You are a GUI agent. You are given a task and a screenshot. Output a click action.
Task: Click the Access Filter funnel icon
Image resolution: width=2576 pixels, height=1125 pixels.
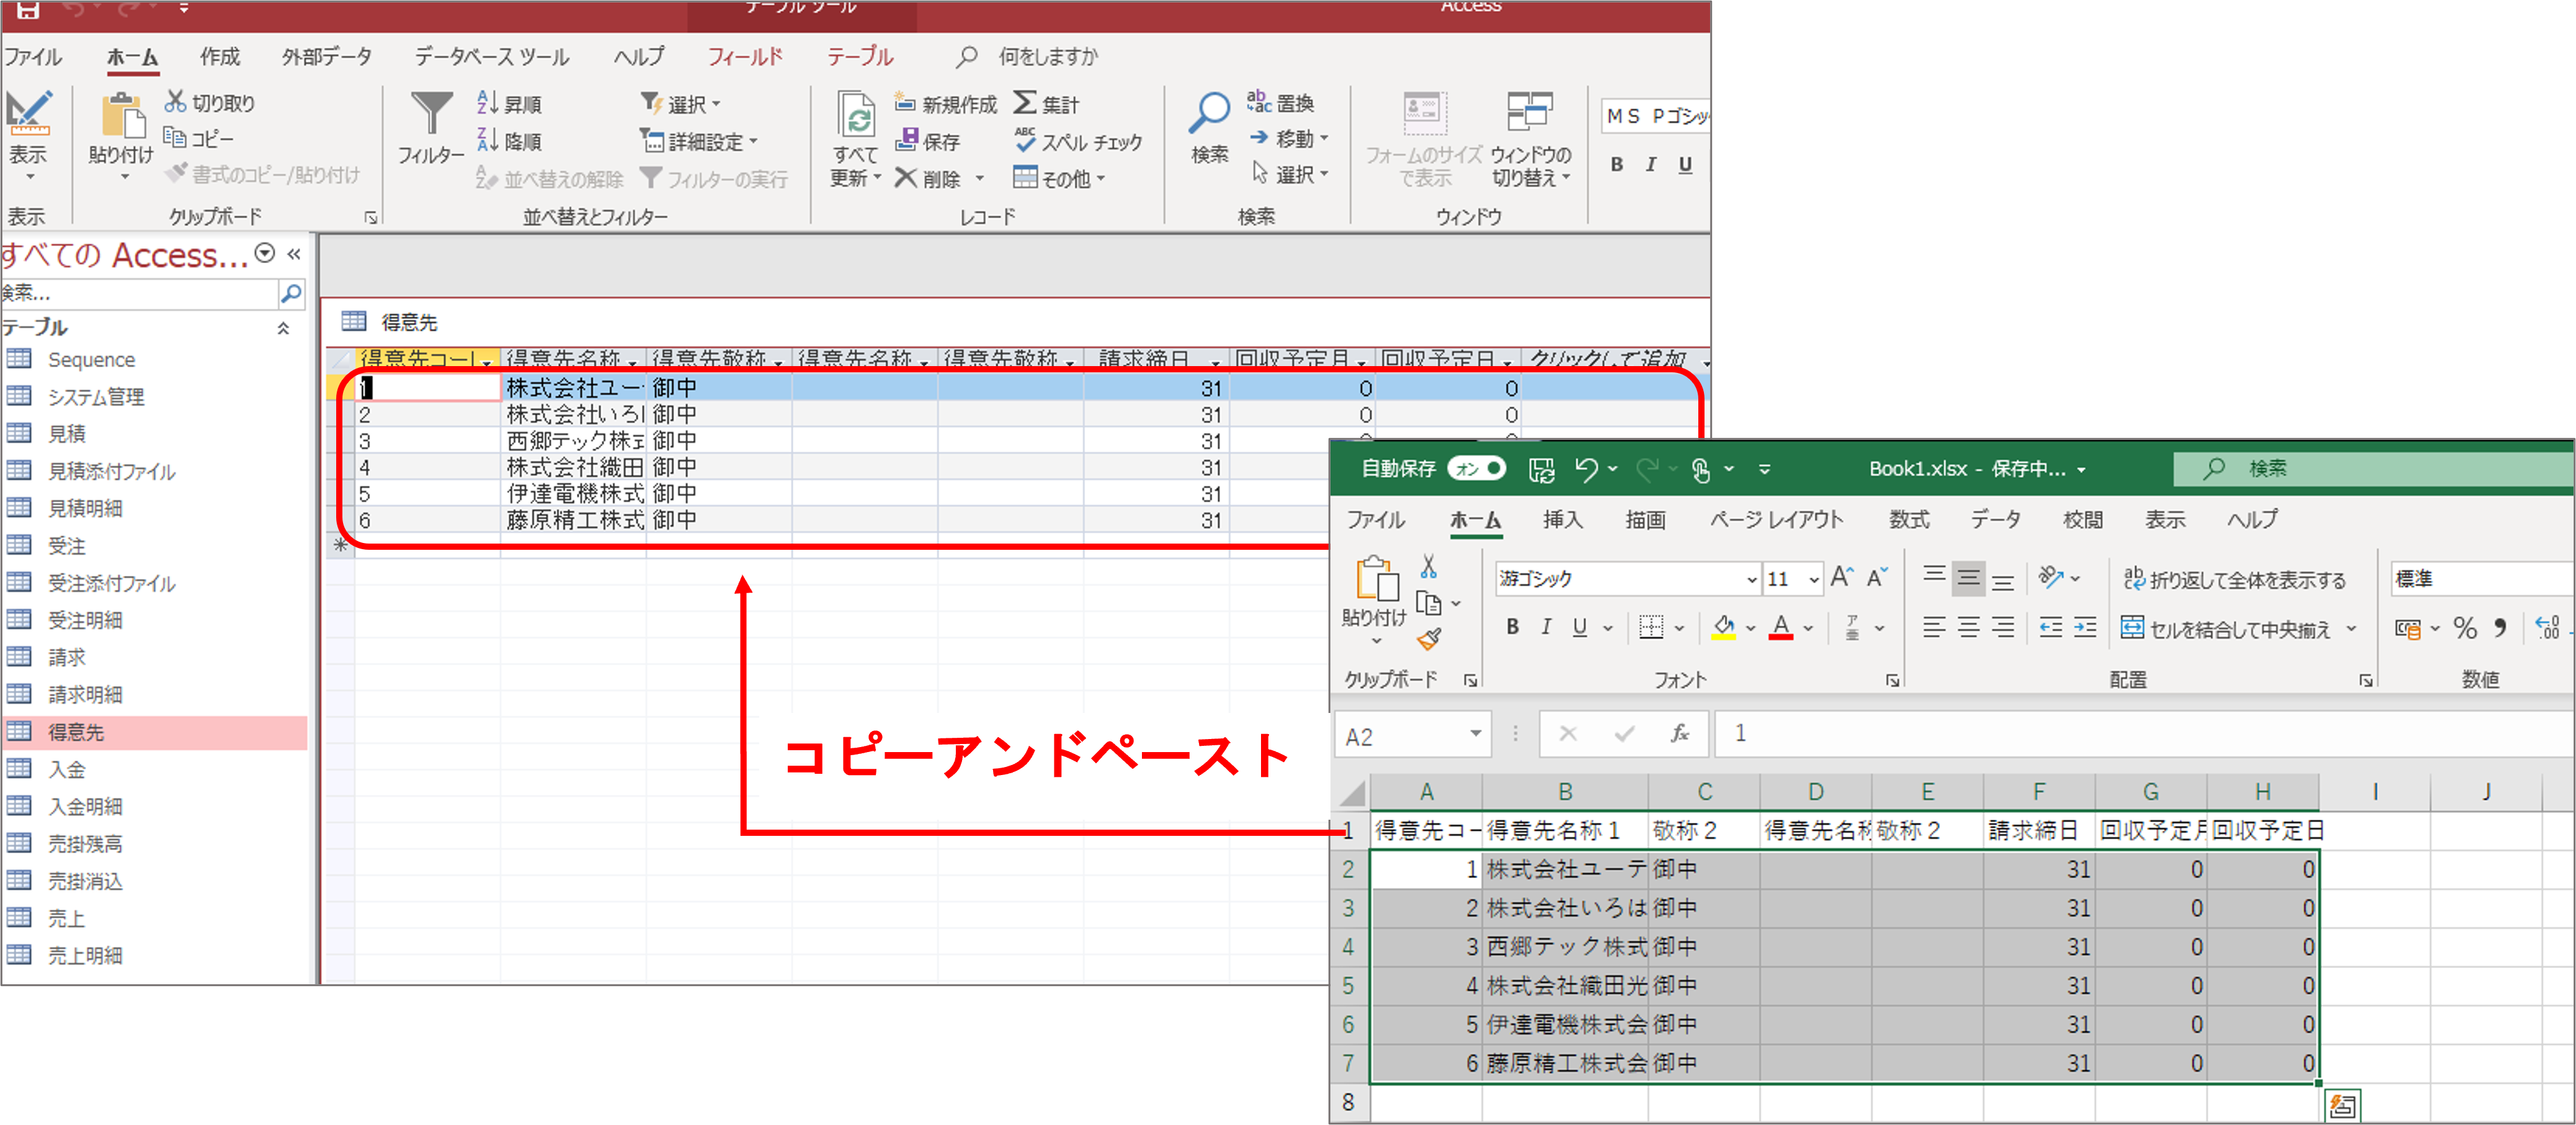coord(431,114)
